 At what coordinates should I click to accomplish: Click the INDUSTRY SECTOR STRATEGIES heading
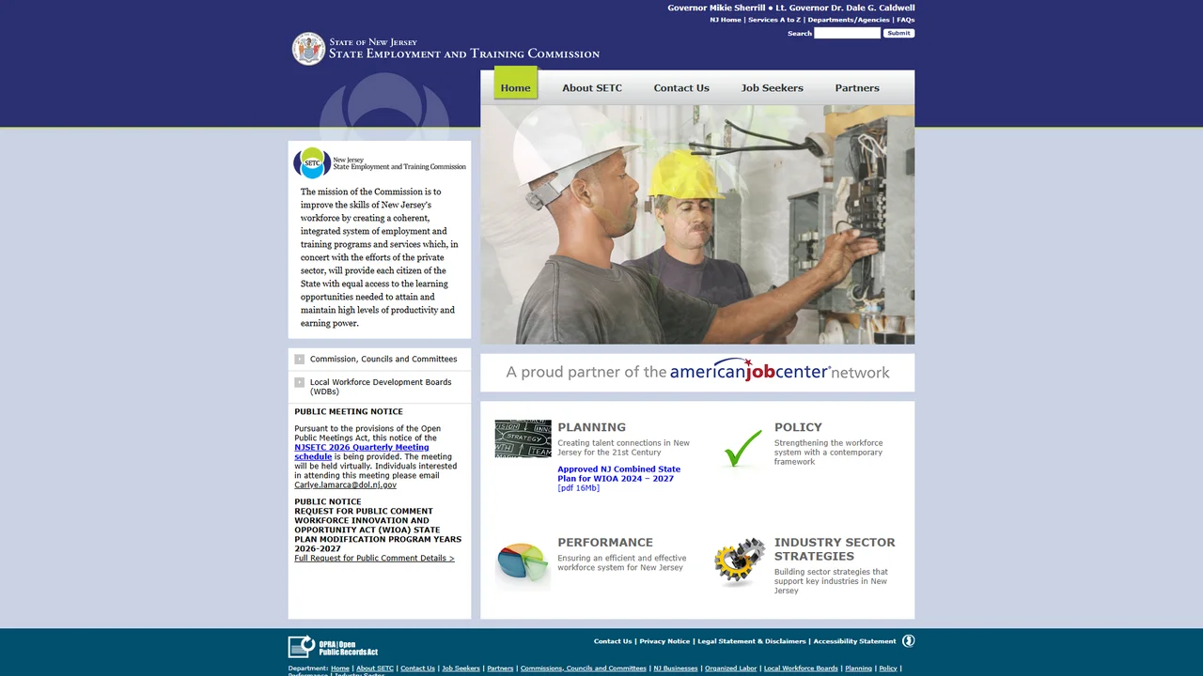835,549
